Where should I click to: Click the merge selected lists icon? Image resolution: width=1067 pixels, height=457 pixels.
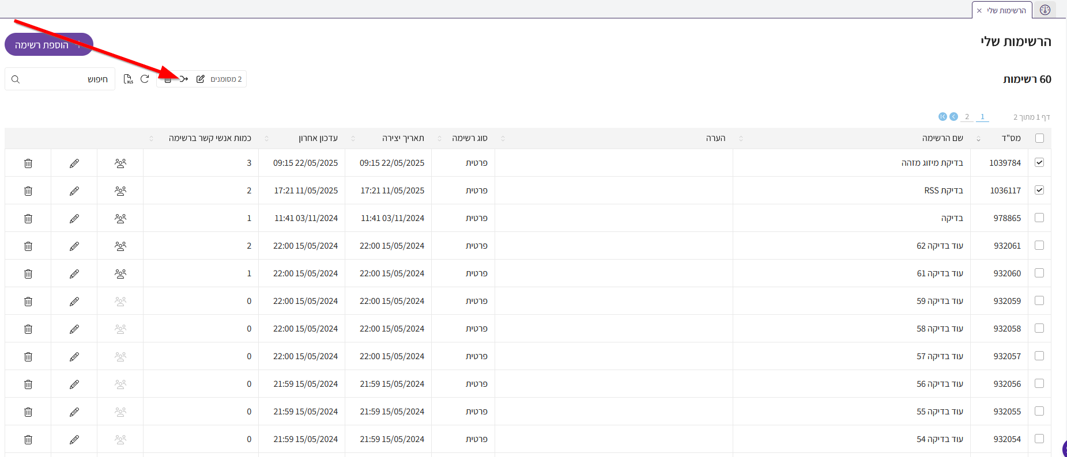pyautogui.click(x=184, y=79)
